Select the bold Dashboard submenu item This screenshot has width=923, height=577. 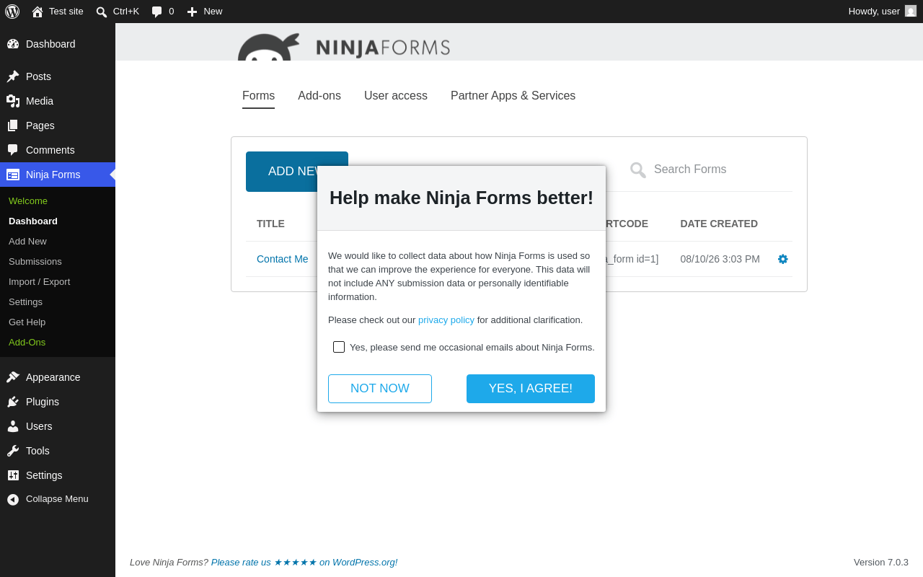click(33, 221)
